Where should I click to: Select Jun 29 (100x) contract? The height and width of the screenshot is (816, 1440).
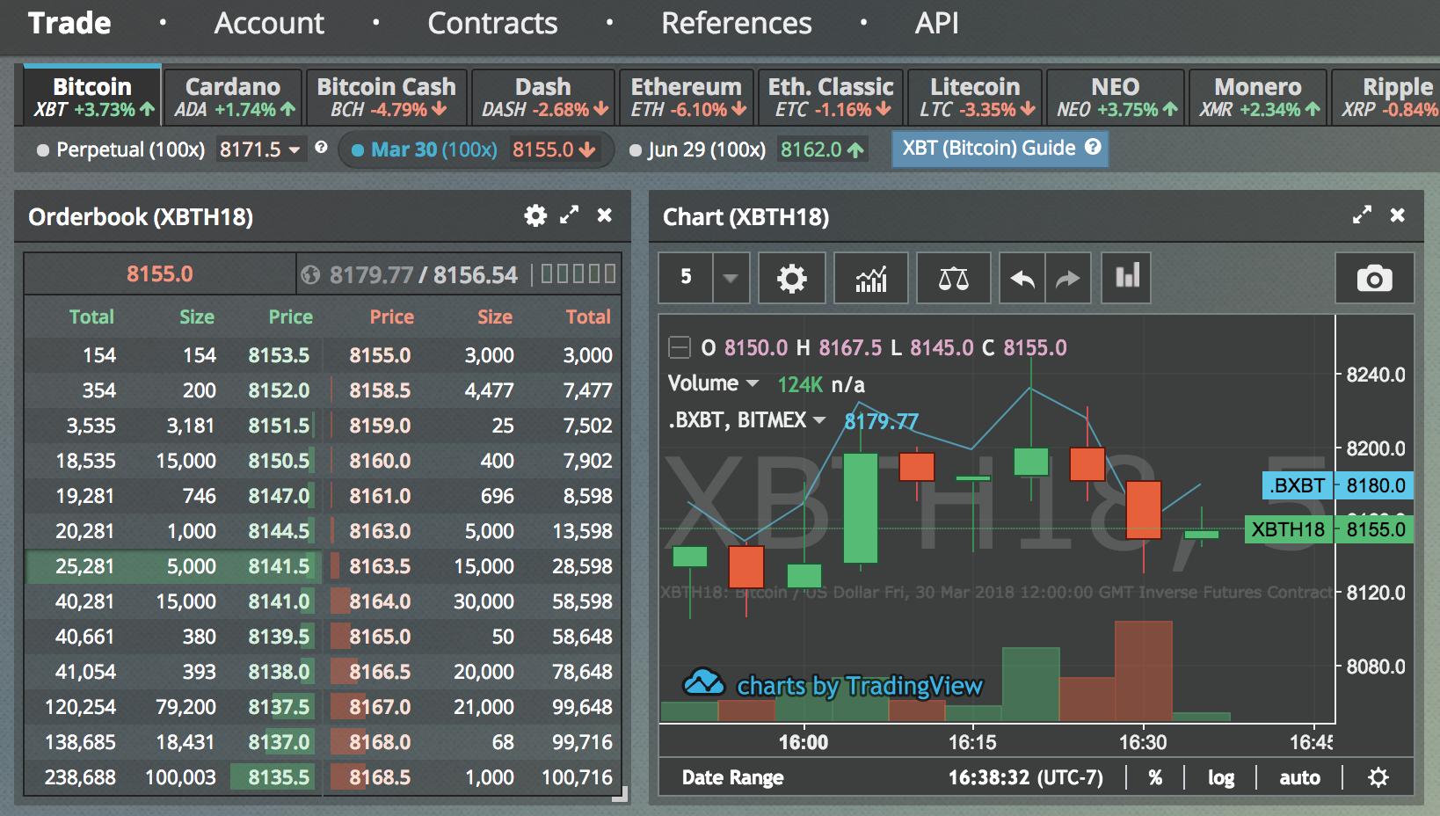tap(698, 149)
